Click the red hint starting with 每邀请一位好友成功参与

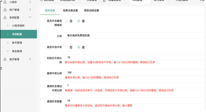click(119, 90)
